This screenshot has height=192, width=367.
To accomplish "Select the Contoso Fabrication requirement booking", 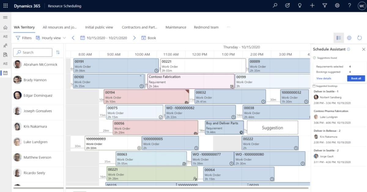I will coord(191,81).
